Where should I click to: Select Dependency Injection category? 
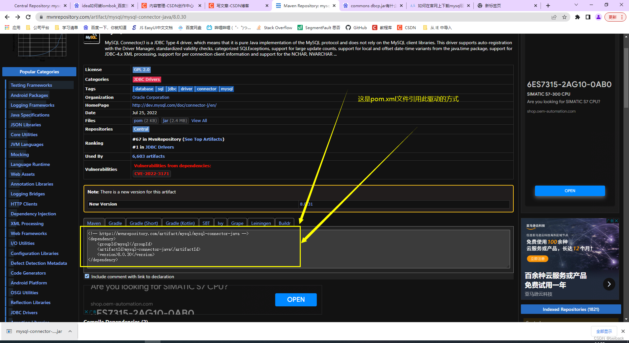(x=33, y=214)
